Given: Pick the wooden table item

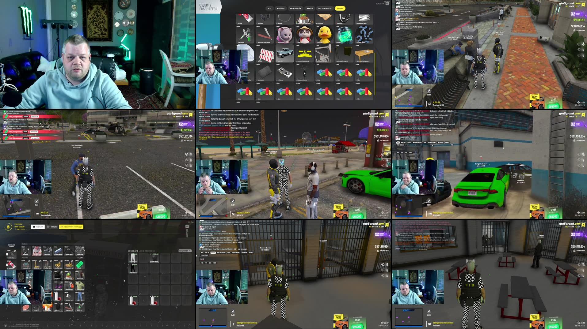Looking at the screenshot, I should click(x=364, y=54).
